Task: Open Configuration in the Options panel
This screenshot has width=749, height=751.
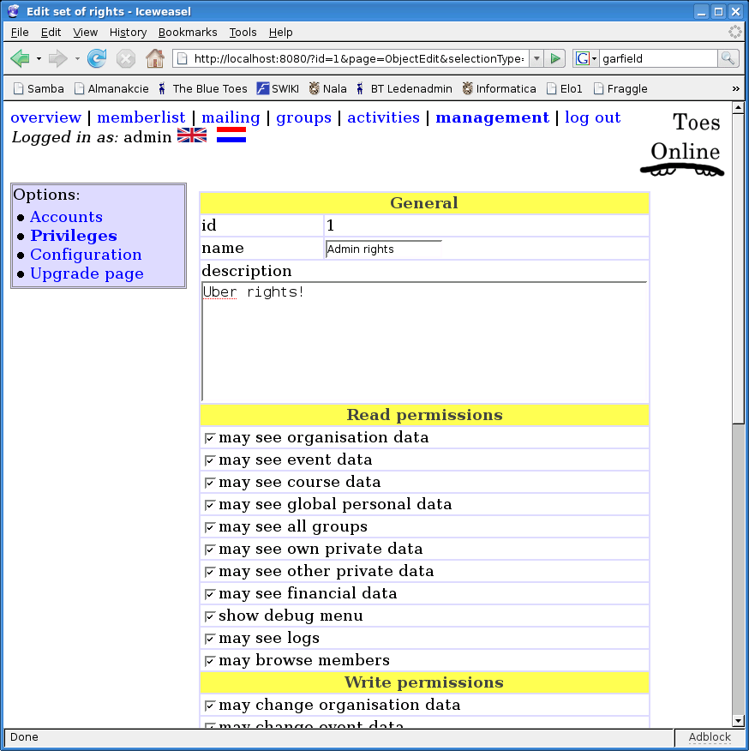Action: (86, 255)
